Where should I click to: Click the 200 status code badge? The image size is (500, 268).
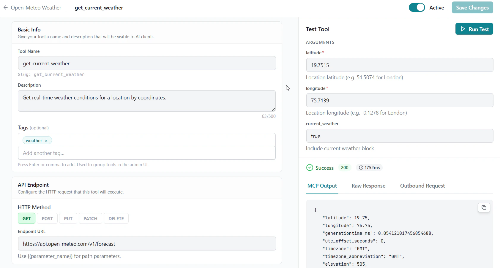345,168
